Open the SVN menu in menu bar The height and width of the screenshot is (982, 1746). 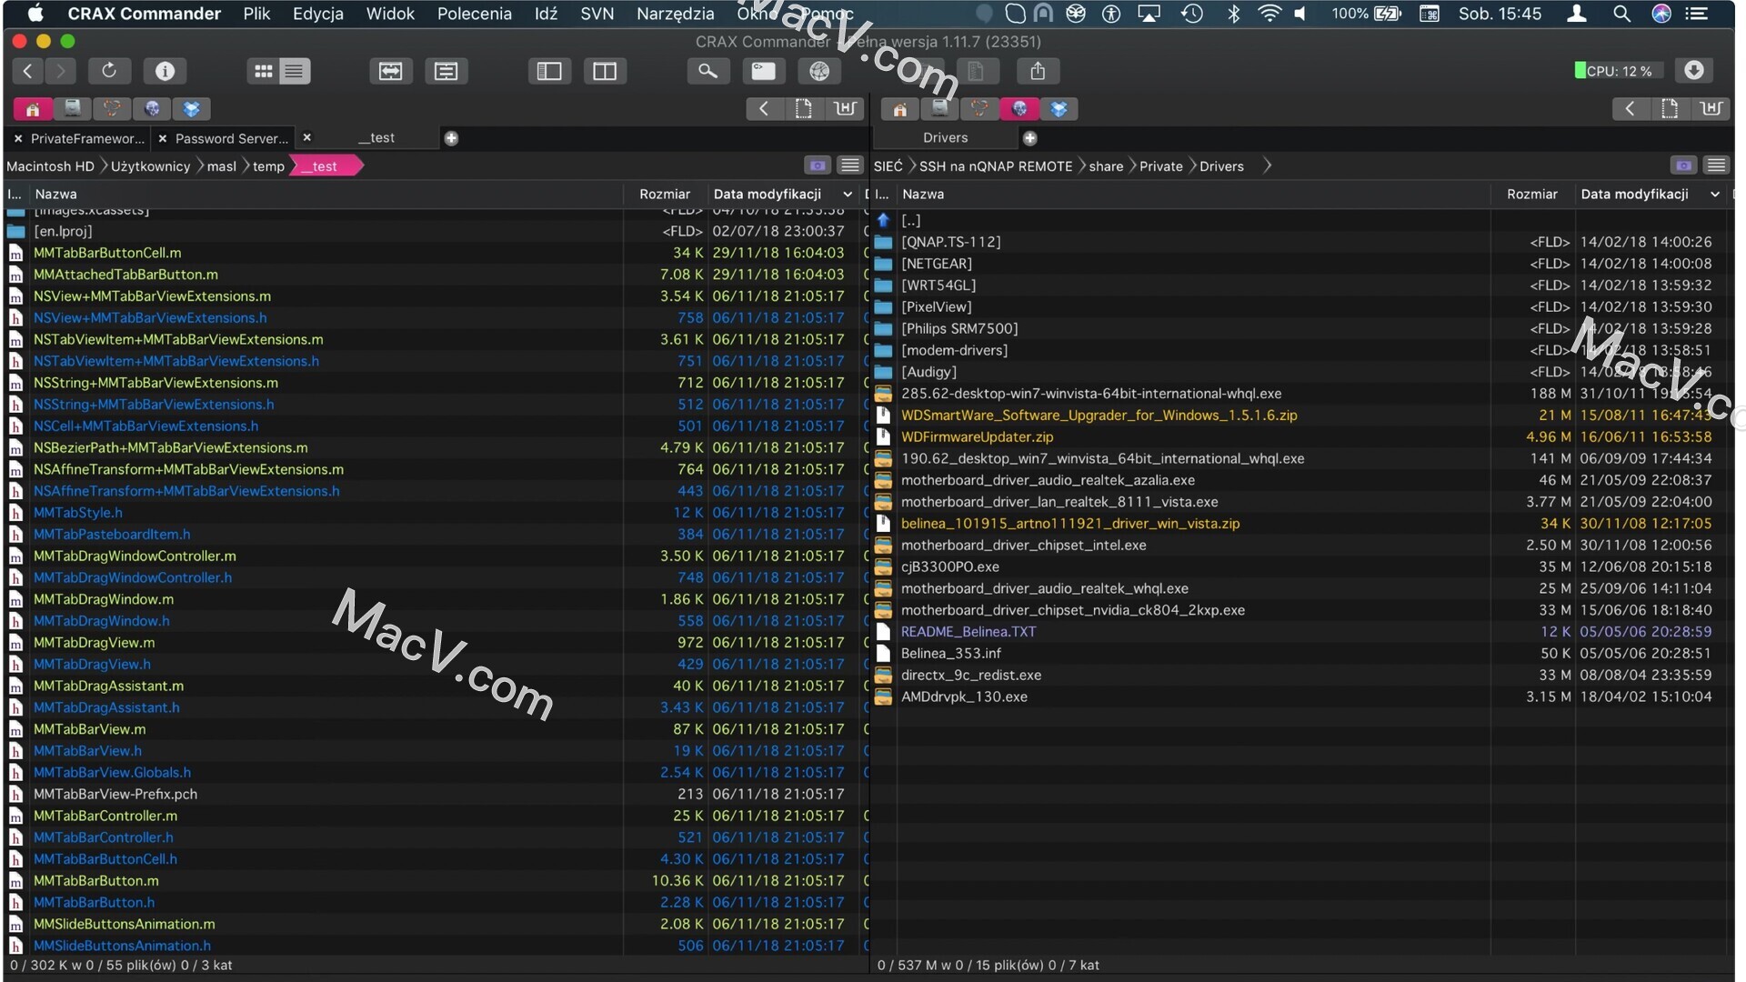597,14
